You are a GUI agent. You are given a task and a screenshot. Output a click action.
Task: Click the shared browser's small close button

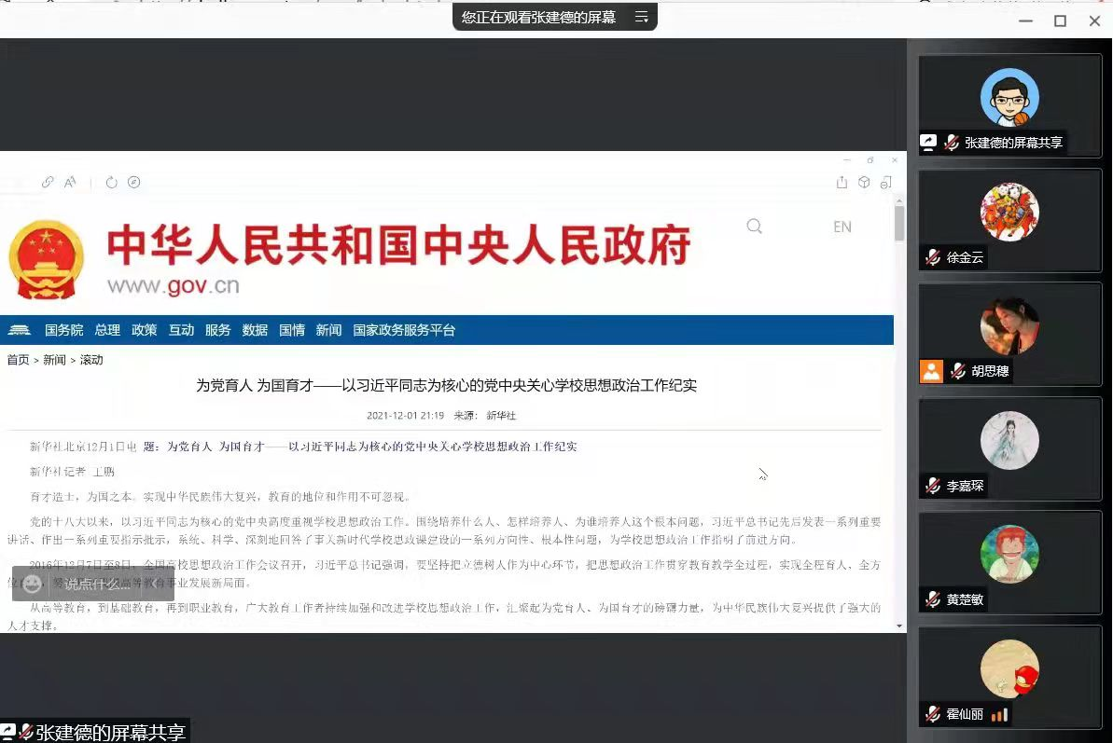click(895, 160)
